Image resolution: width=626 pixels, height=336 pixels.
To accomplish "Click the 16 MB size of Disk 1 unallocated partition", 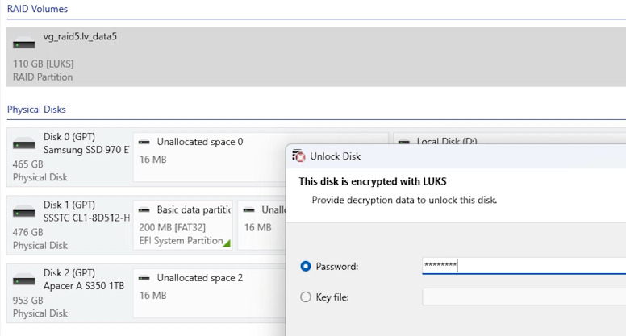I will click(x=258, y=227).
